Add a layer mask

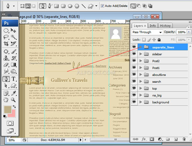pos(152,139)
